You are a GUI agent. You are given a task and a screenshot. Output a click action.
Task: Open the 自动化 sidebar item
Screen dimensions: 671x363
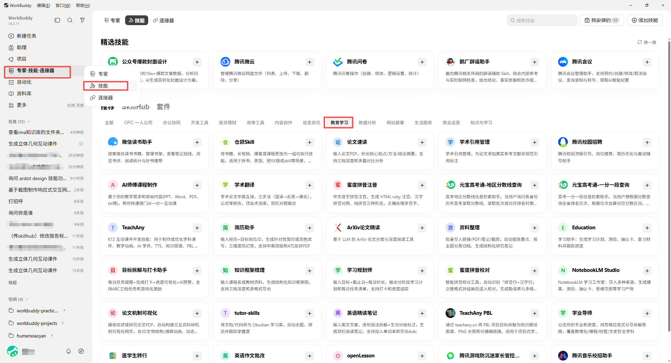(x=45, y=82)
